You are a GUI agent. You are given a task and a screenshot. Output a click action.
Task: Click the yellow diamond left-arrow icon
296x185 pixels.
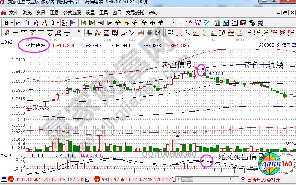click(x=118, y=23)
